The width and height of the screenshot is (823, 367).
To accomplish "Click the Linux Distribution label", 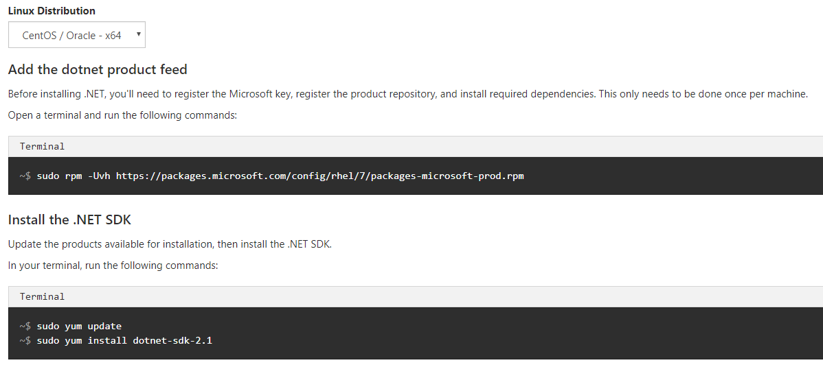I will 52,10.
